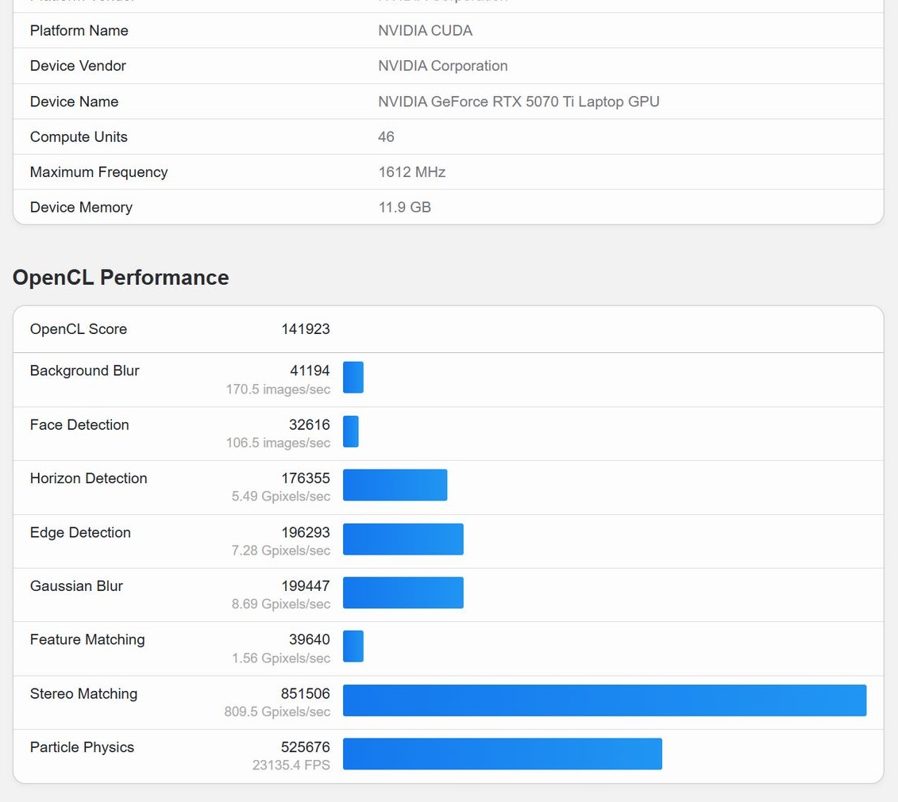
Task: Click the '5.49 Gpixels/sec' value
Action: [280, 496]
